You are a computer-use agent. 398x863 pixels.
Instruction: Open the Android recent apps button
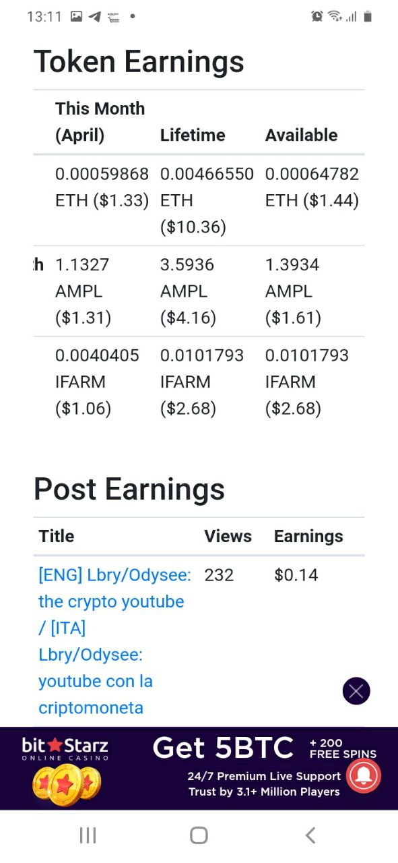click(88, 835)
